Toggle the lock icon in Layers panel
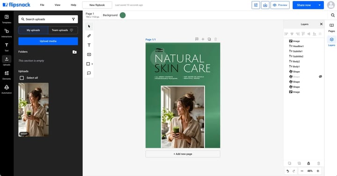This screenshot has height=176, width=337. click(x=308, y=163)
